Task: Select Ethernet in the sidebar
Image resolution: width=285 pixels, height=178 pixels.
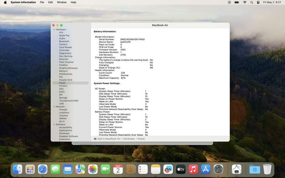Action: coord(63,59)
